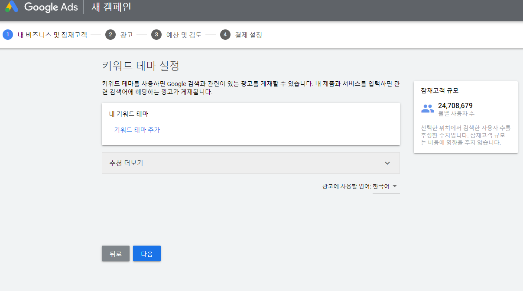Select the step 4 circle icon
This screenshot has height=291, width=523.
(x=225, y=35)
